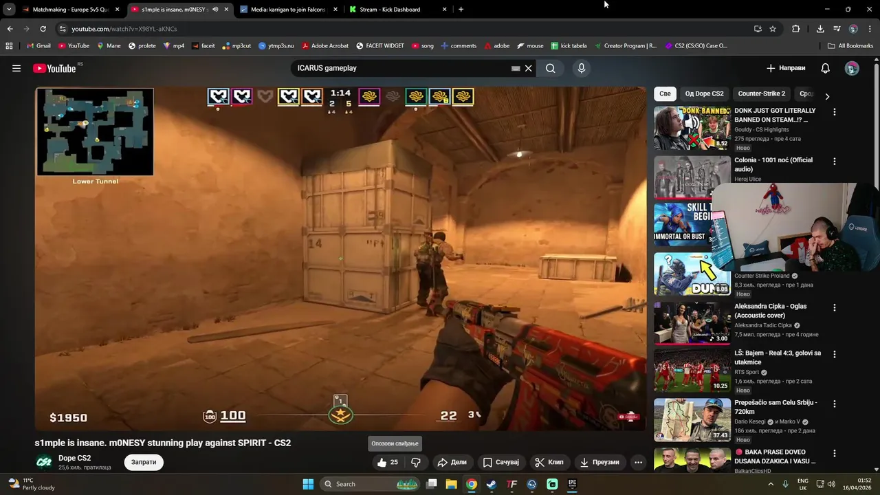The width and height of the screenshot is (880, 495).
Task: Mute the s1mple is insane tab audio
Action: 215,10
